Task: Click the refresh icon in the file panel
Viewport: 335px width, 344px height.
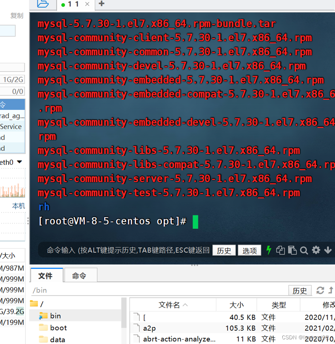Action: point(321,290)
